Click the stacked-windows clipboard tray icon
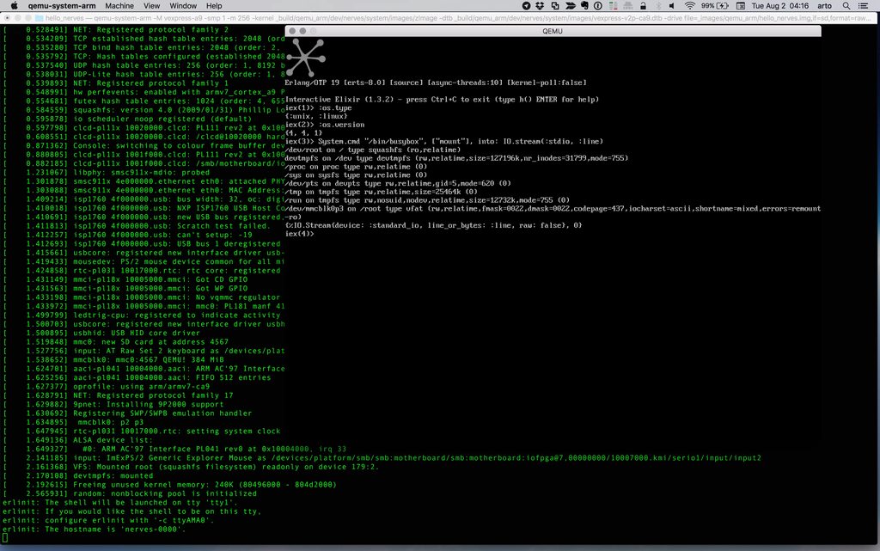The width and height of the screenshot is (880, 551). [x=555, y=6]
